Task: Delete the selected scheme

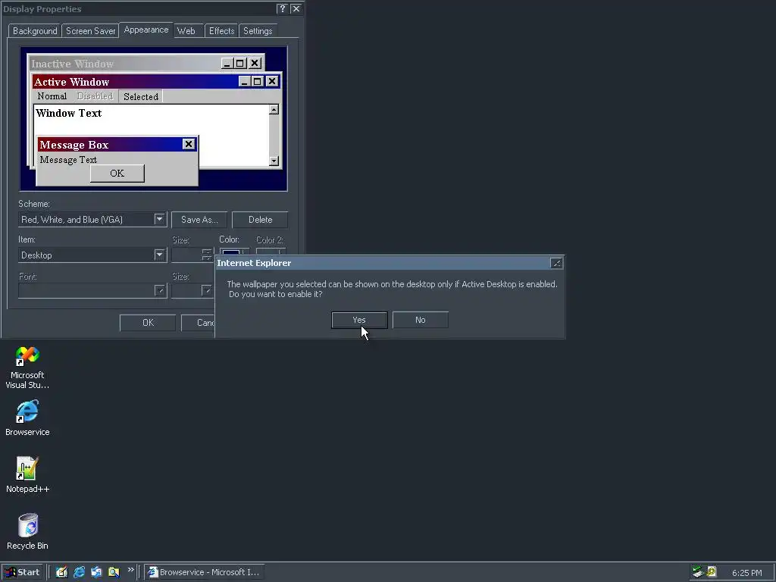Action: (260, 220)
